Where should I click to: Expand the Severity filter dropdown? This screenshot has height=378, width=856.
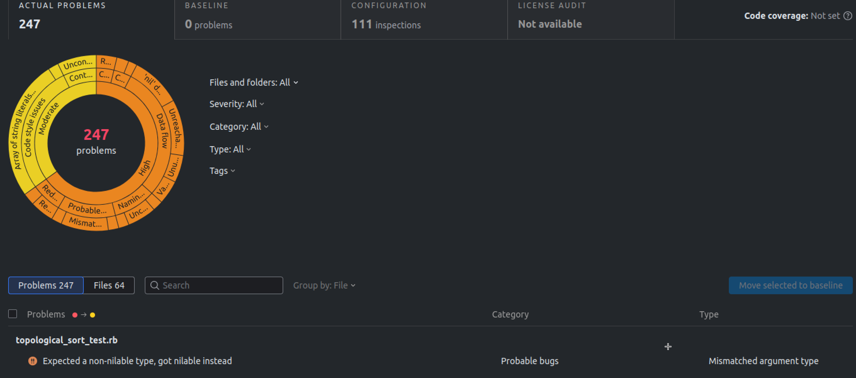pyautogui.click(x=237, y=104)
